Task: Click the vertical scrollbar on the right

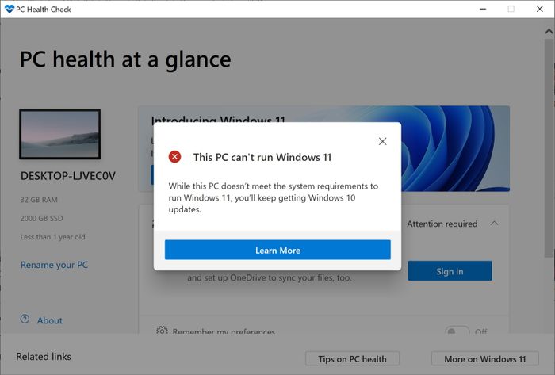Action: (x=549, y=159)
